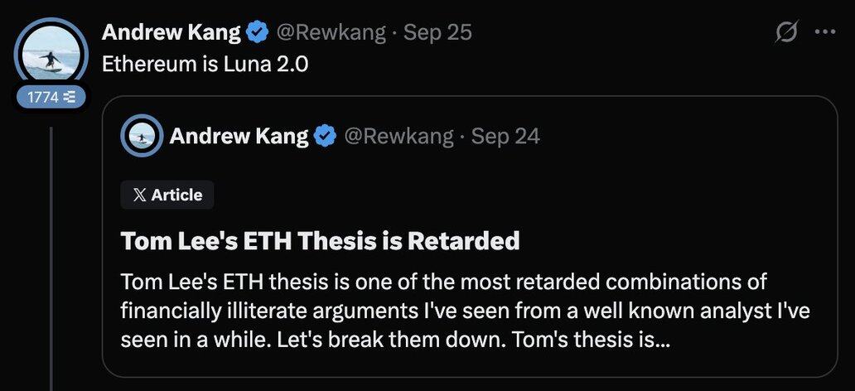Open the Sep 24 timestamp of quoted post
The width and height of the screenshot is (855, 391).
point(505,136)
